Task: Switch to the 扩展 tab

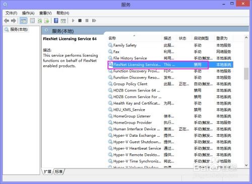Action: (47, 171)
